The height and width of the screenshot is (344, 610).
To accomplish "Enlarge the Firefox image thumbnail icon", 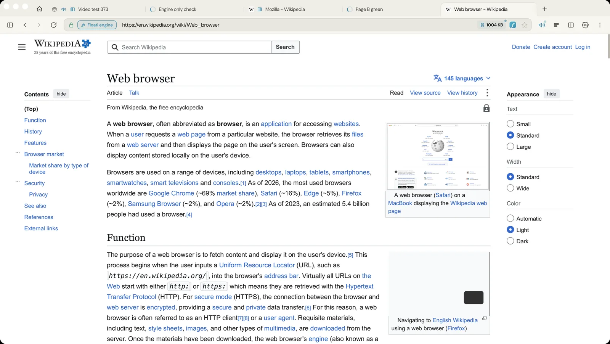I will [x=485, y=318].
